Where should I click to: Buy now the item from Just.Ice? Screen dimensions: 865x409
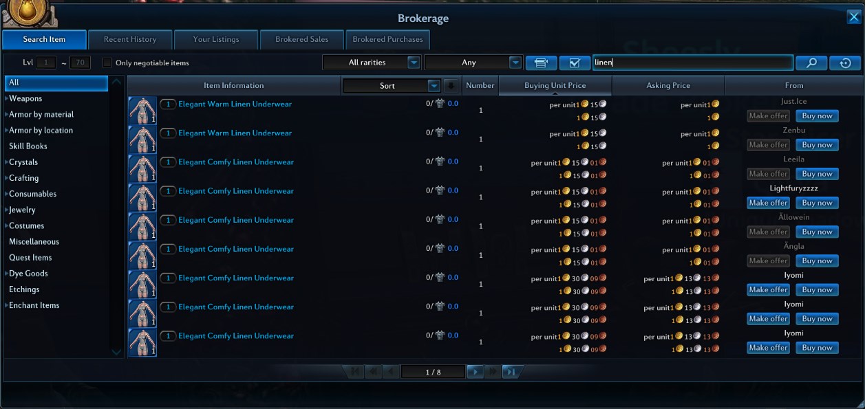point(817,116)
